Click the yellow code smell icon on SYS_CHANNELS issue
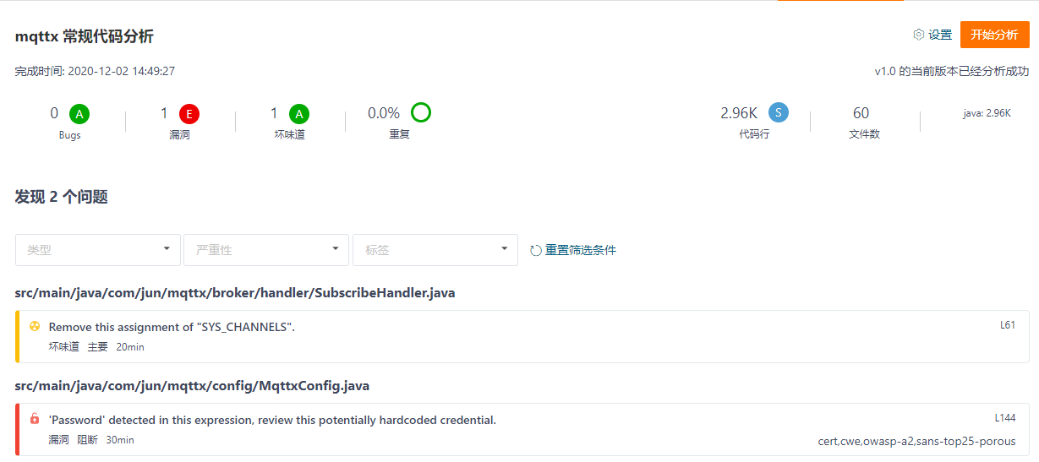The width and height of the screenshot is (1039, 462). click(35, 326)
